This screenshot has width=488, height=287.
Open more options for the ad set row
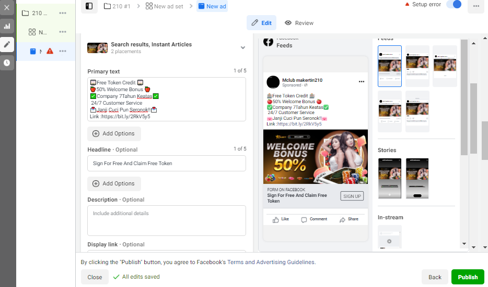point(63,32)
